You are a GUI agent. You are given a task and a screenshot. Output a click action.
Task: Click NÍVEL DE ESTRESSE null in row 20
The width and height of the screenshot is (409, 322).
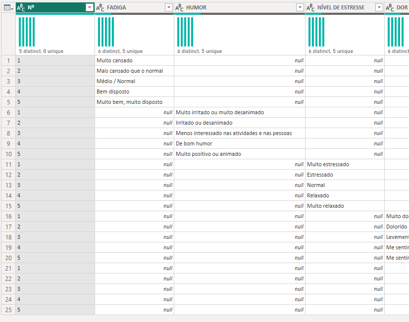(345, 258)
